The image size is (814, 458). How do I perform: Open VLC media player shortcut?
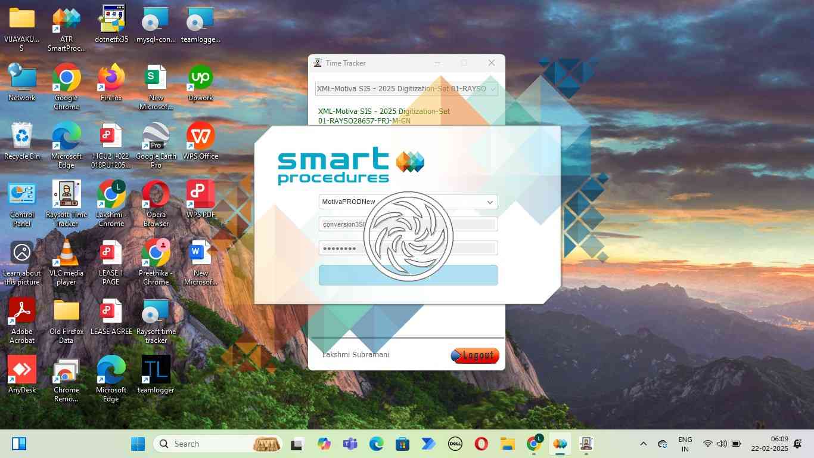pos(66,262)
